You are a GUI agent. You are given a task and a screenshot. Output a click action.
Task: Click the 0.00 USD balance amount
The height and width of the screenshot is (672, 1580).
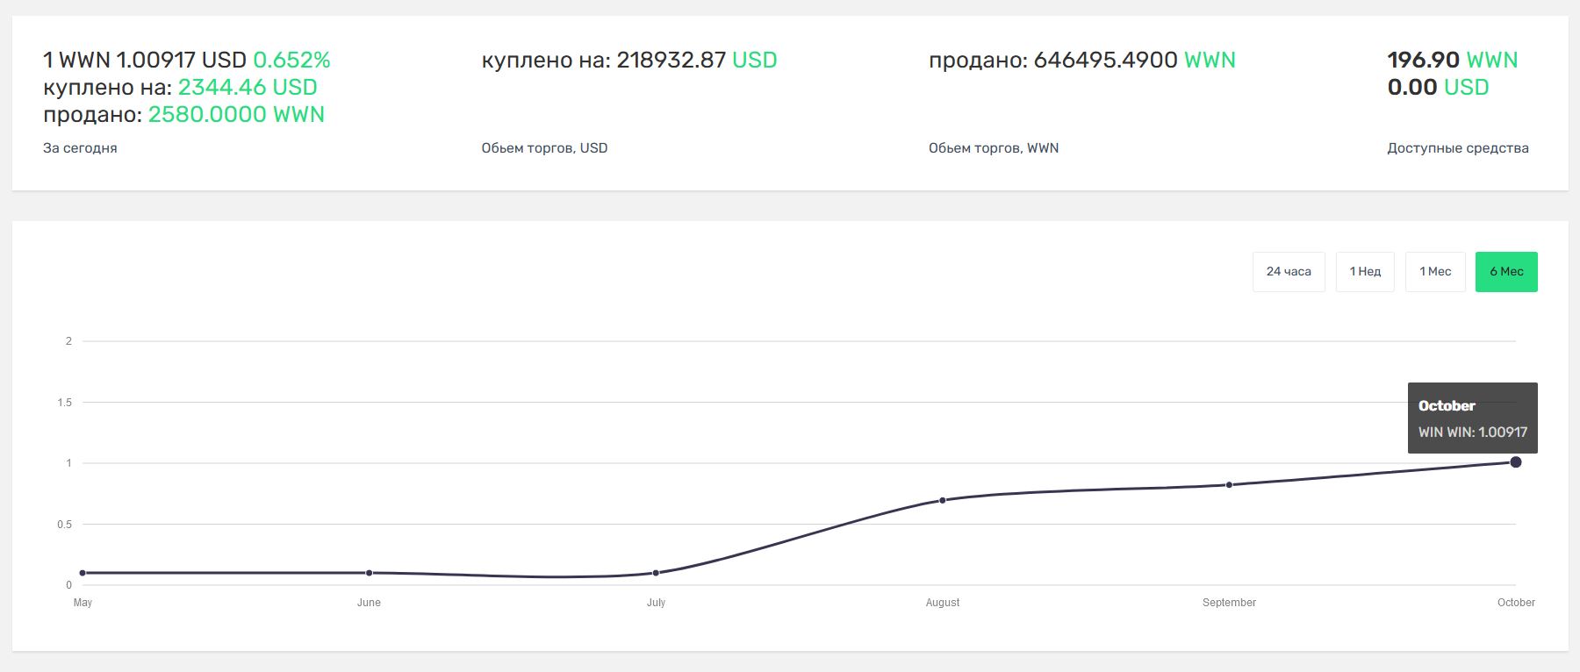[x=1437, y=87]
